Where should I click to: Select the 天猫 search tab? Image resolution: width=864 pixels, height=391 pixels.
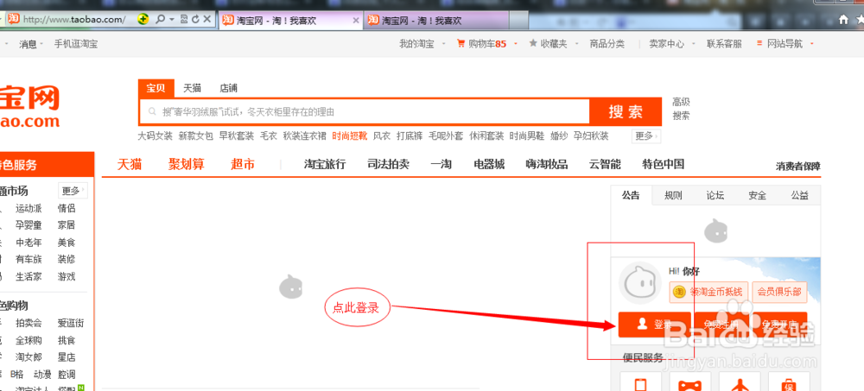pos(193,88)
